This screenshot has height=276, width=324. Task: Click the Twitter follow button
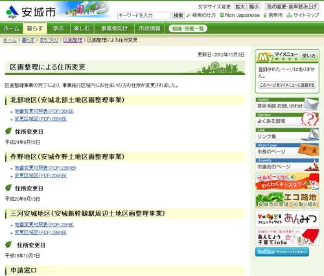point(282,252)
